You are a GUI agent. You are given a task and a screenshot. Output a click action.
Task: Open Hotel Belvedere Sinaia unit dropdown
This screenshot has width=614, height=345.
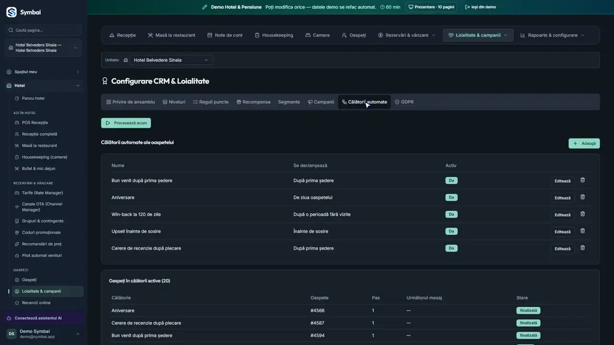[171, 60]
